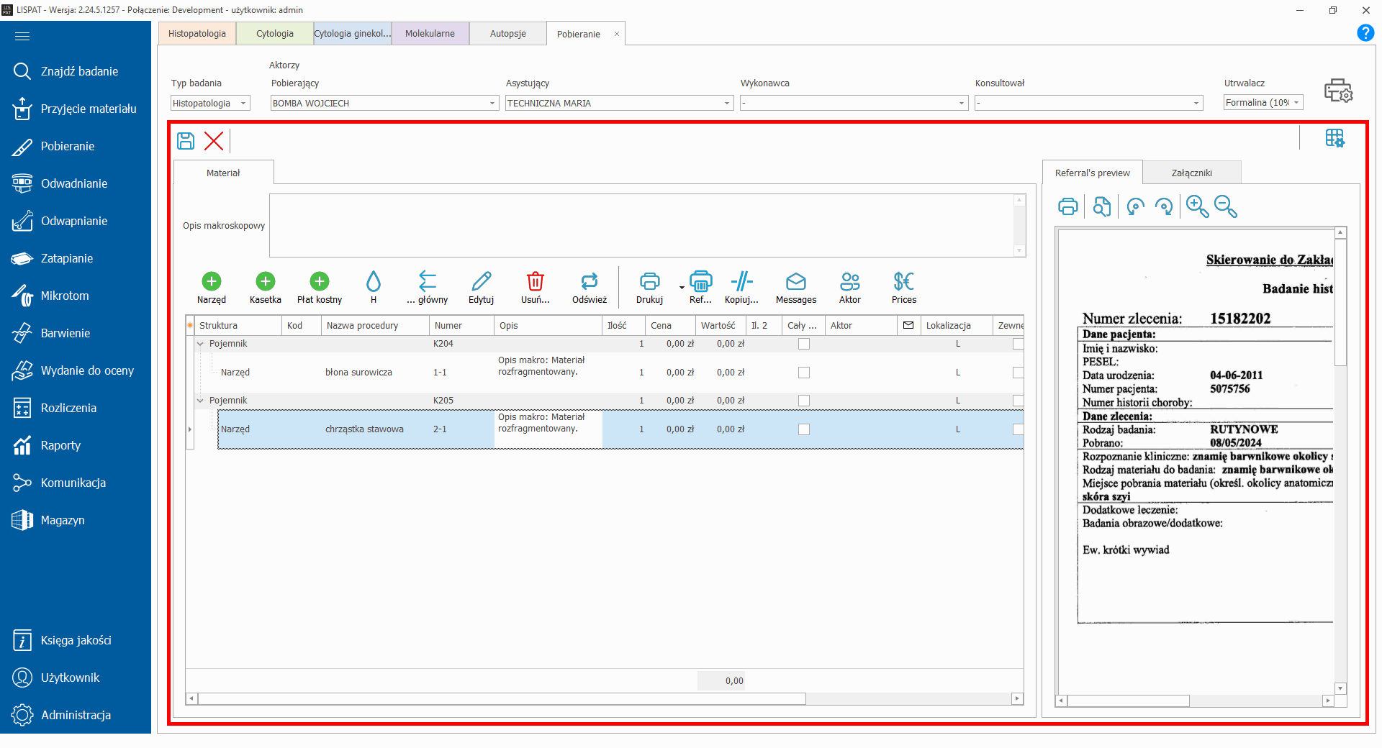
Task: Switch to the Załączniki tab
Action: click(x=1191, y=173)
